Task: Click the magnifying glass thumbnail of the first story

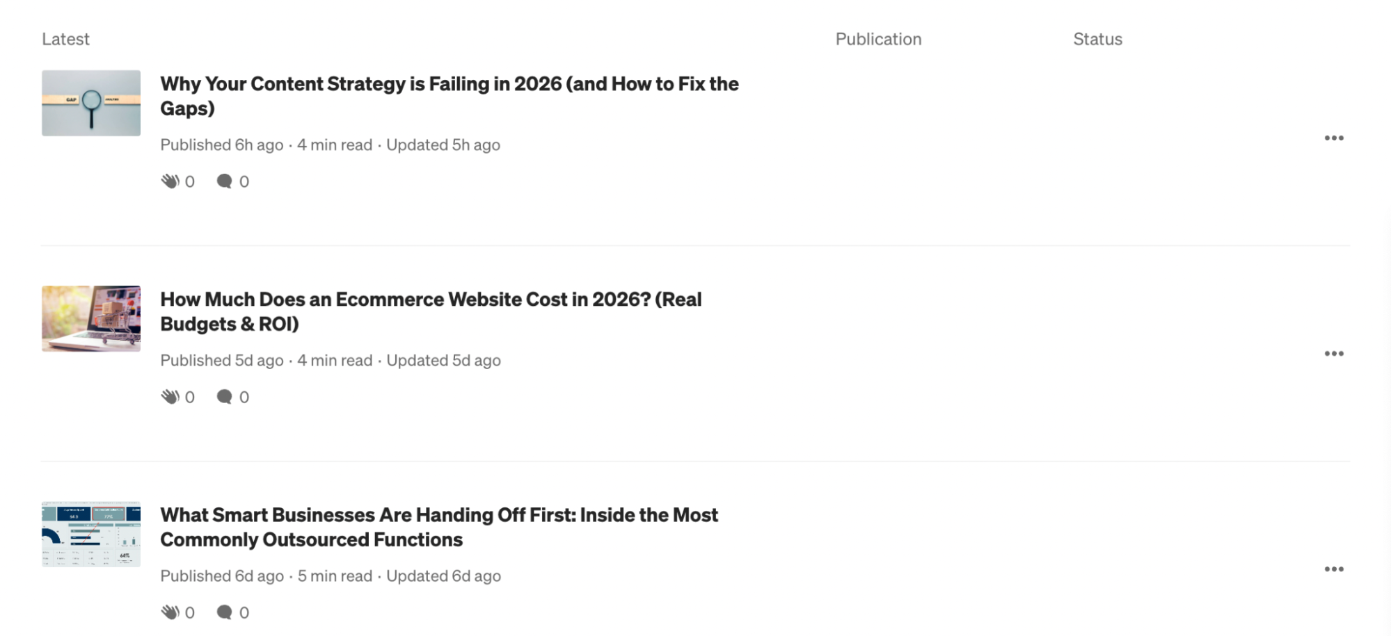Action: tap(90, 103)
